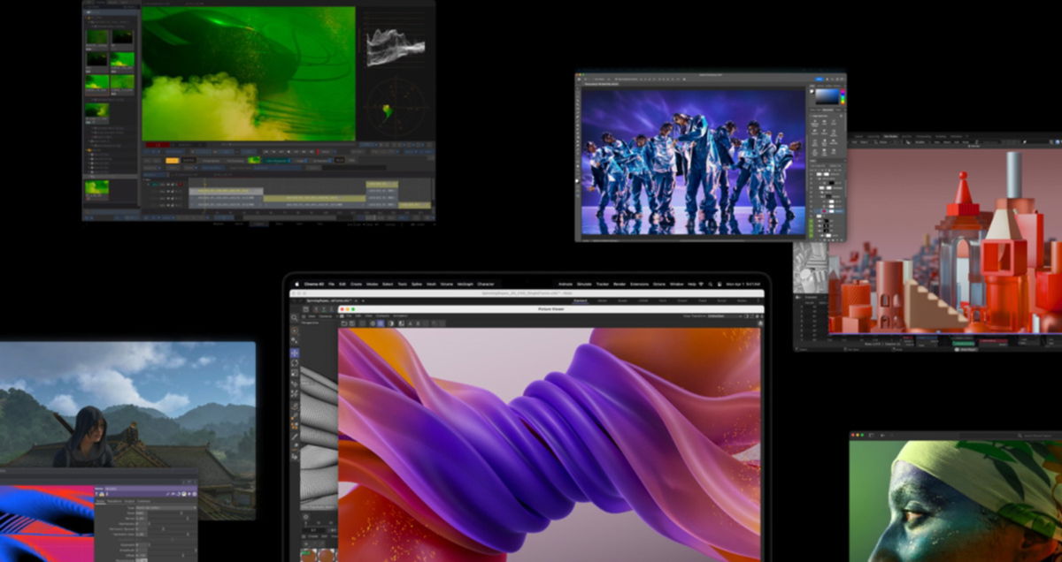Click the rainbow hue slider in Photoshop

[843, 96]
